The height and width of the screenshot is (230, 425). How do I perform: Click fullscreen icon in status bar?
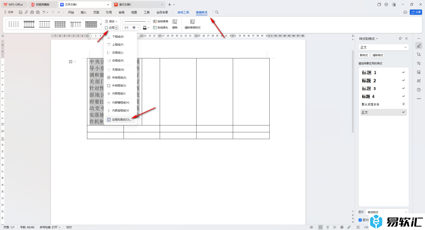click(x=358, y=227)
